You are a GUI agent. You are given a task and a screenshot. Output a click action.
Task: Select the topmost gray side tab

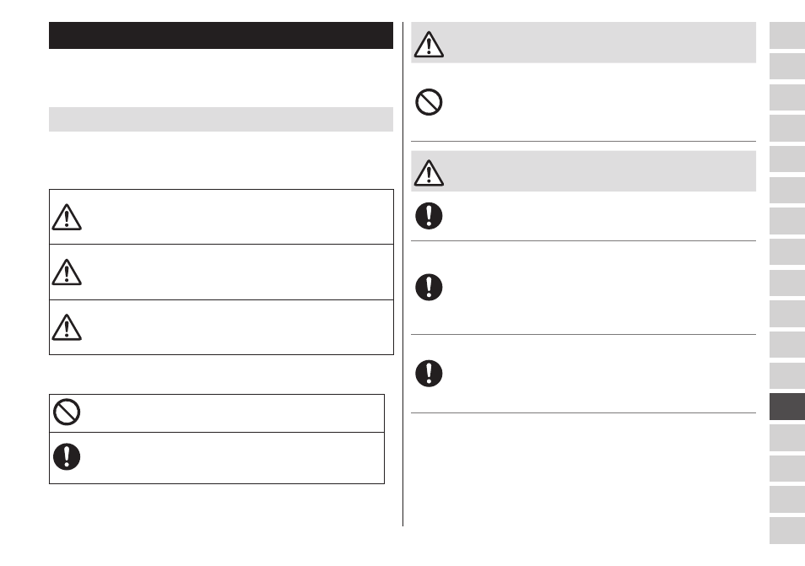(x=787, y=35)
